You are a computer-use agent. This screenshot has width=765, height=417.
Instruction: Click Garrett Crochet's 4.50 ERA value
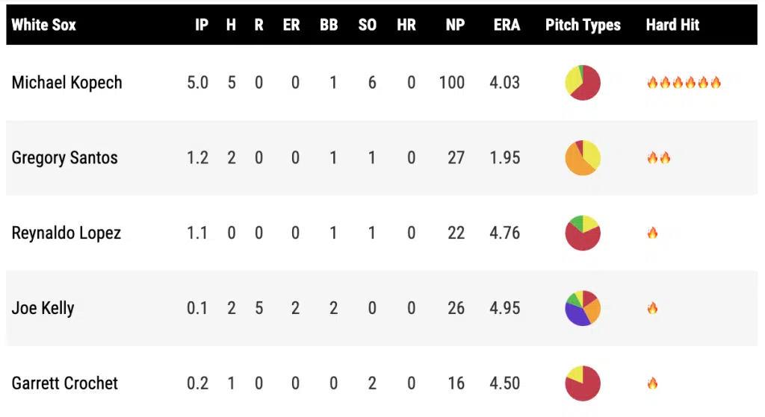point(505,383)
